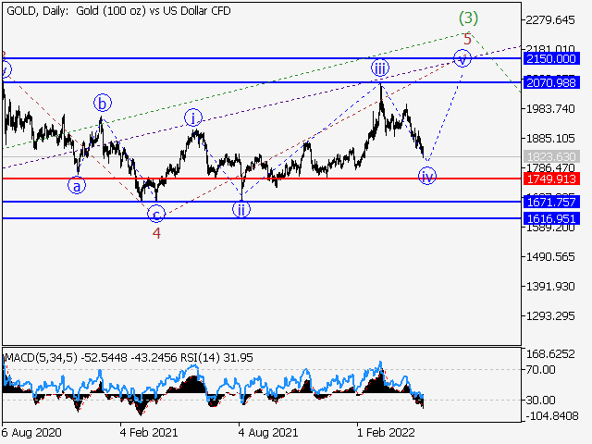Select the 1671.757 price level label

pos(551,202)
